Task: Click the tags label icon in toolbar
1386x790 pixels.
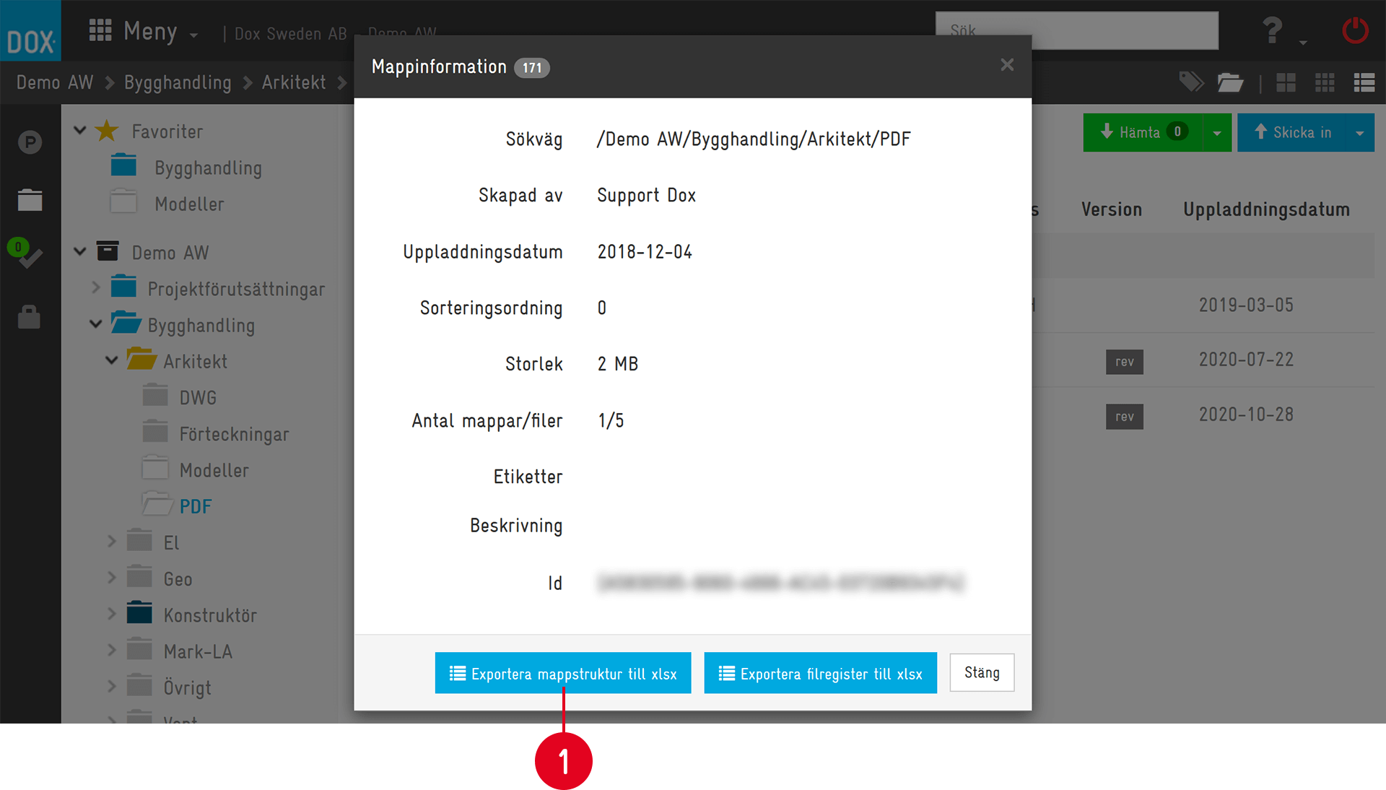Action: (1191, 82)
